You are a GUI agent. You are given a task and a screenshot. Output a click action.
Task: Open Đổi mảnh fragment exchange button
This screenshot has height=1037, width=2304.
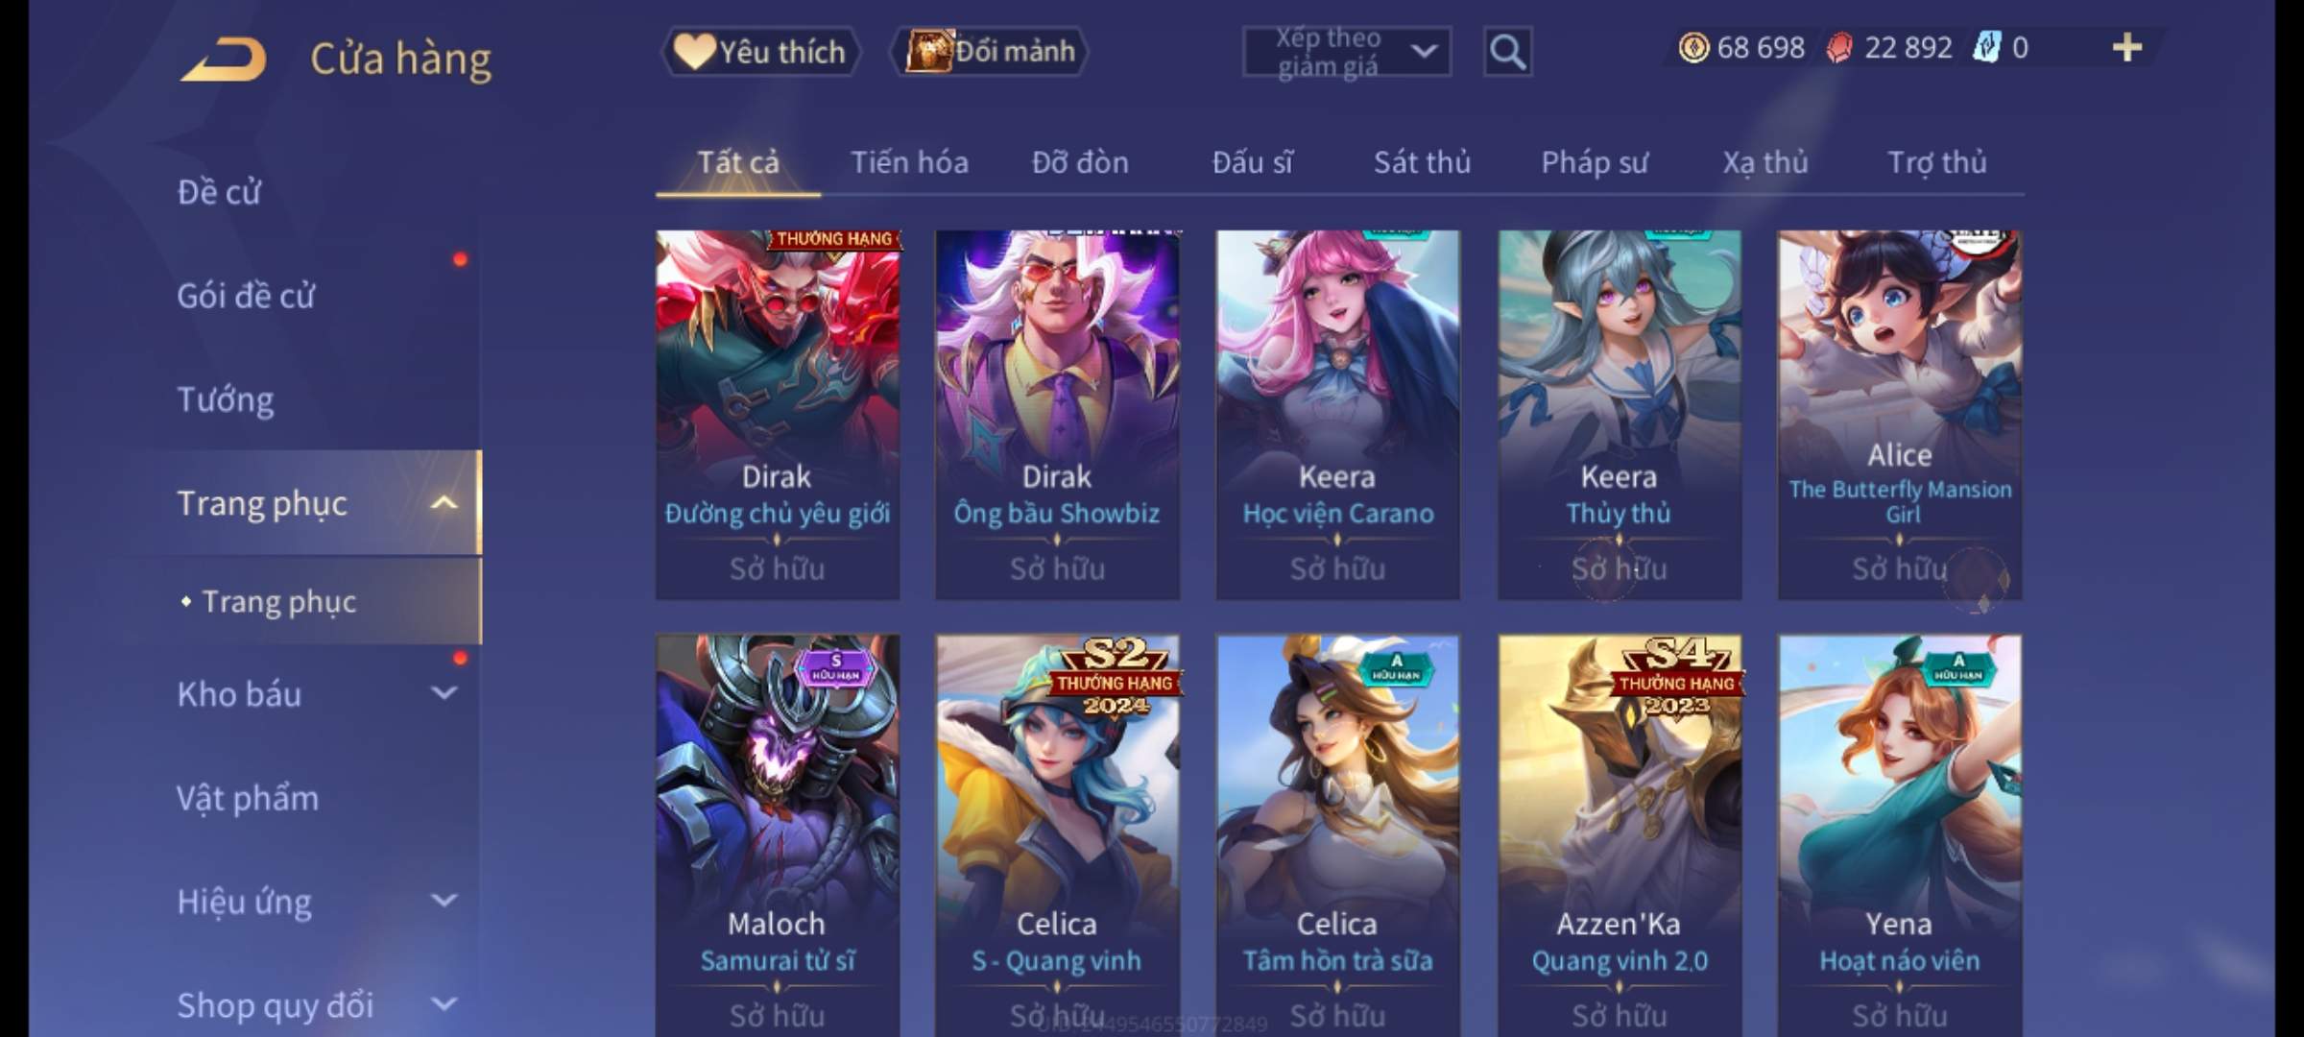990,51
